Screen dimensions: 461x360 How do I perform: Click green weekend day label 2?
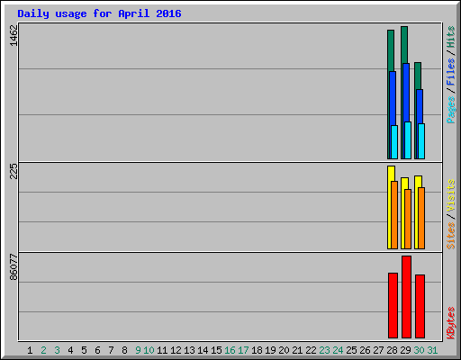pyautogui.click(x=43, y=350)
